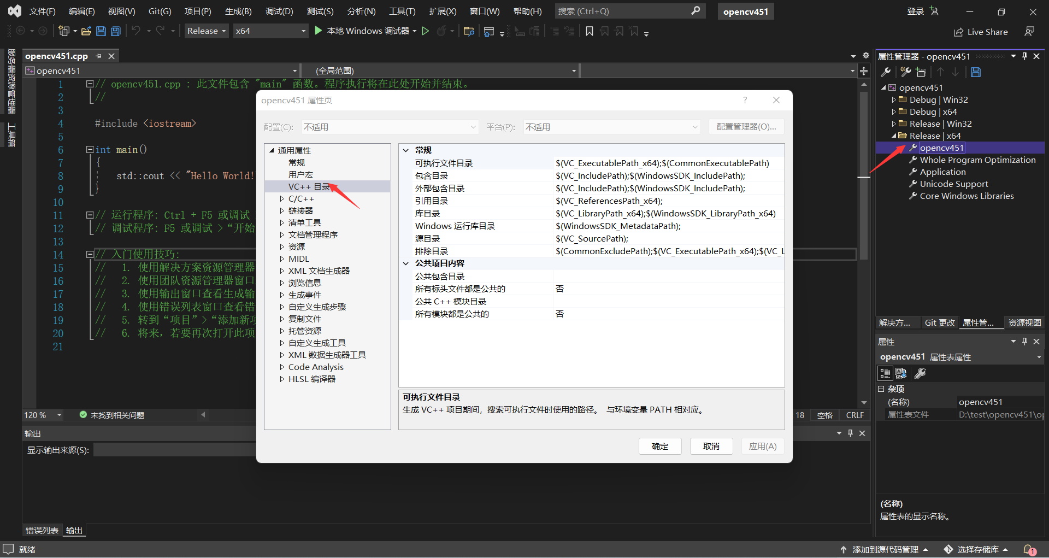Collapse the 常规 property section

click(x=406, y=150)
